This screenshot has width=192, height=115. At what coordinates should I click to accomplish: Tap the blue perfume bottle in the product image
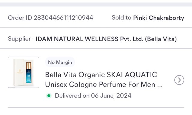pyautogui.click(x=28, y=72)
